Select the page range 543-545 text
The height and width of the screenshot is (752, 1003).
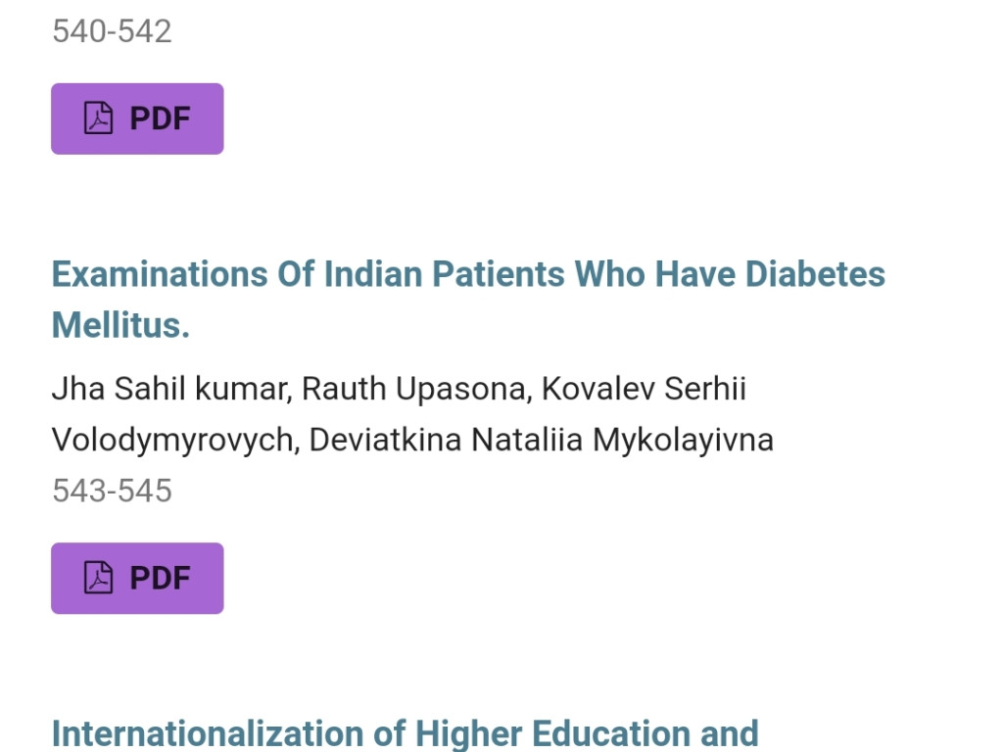(112, 490)
